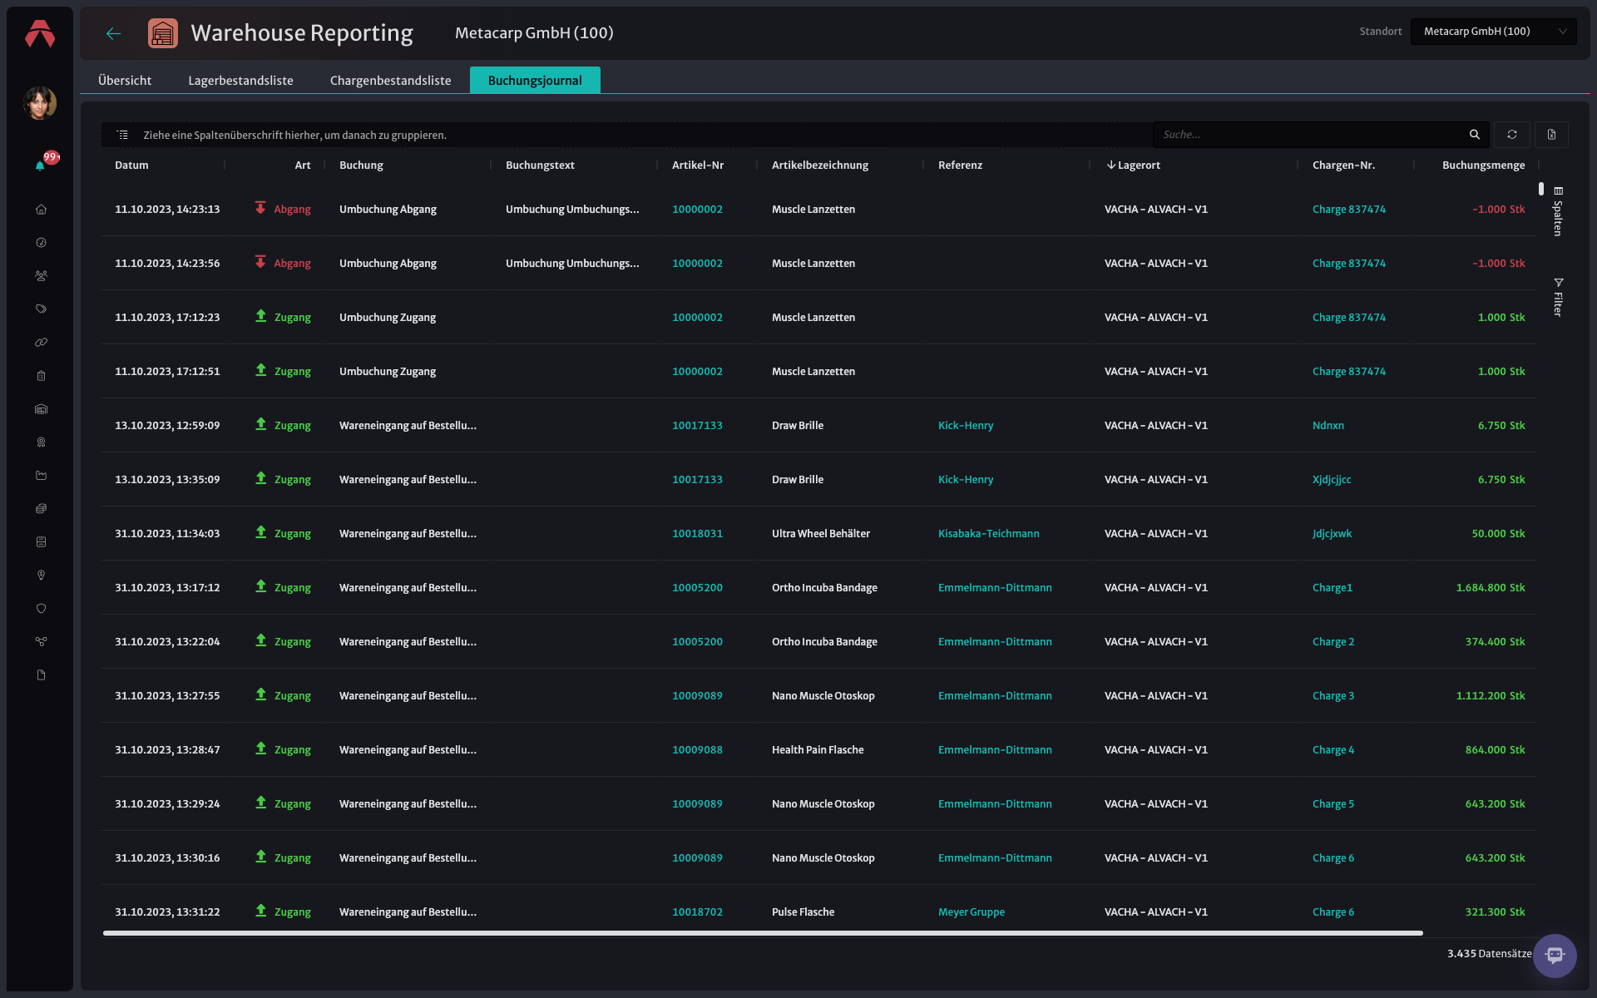1597x998 pixels.
Task: Open the Warehouse Reporting module icon
Action: pyautogui.click(x=163, y=33)
